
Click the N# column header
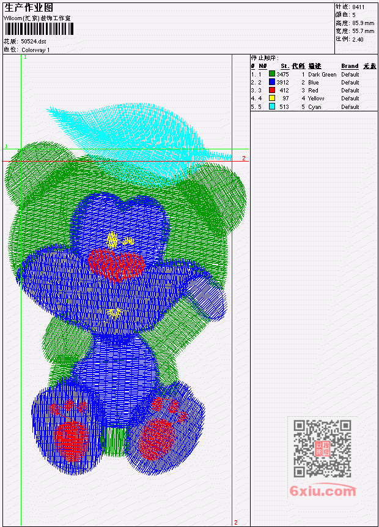click(263, 66)
